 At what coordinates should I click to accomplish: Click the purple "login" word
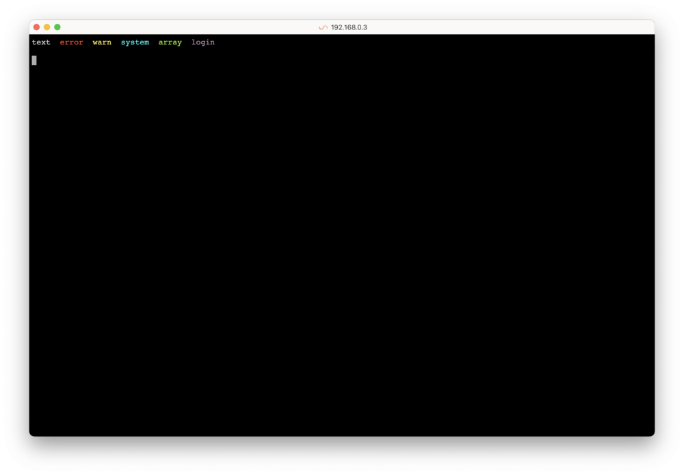point(203,42)
